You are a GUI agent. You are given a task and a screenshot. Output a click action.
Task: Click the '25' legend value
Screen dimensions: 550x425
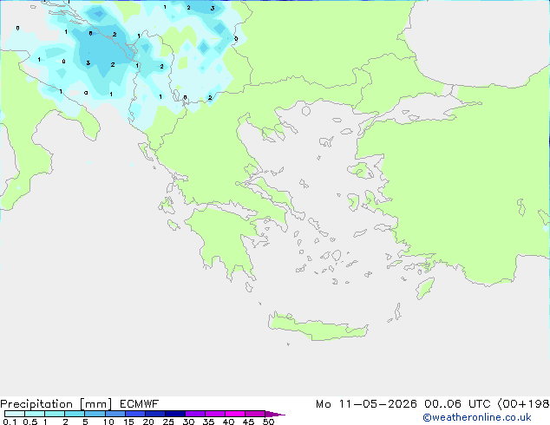pos(168,422)
